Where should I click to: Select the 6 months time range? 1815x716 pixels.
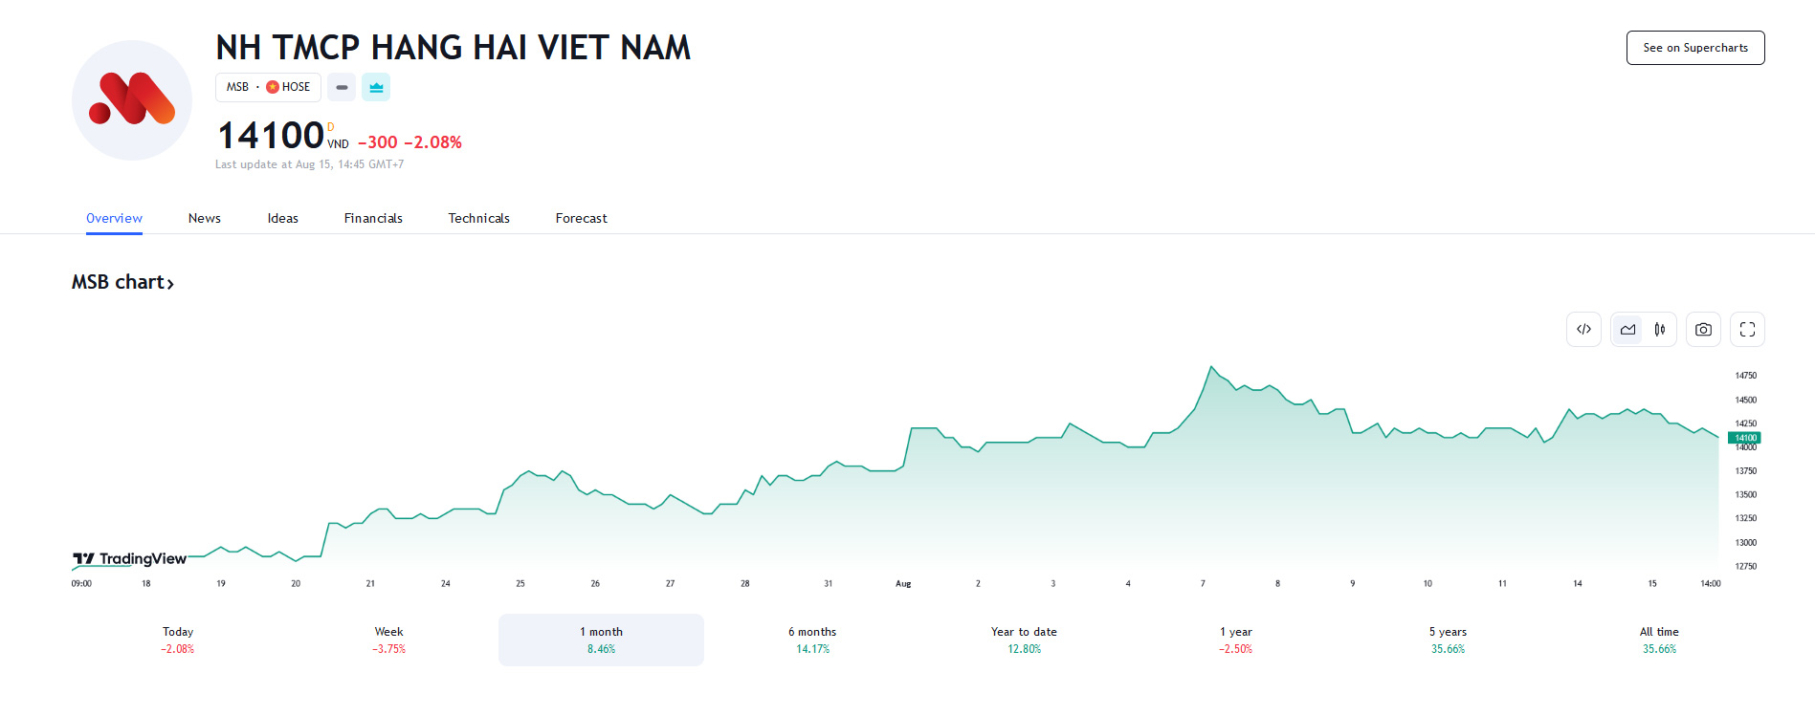click(812, 640)
